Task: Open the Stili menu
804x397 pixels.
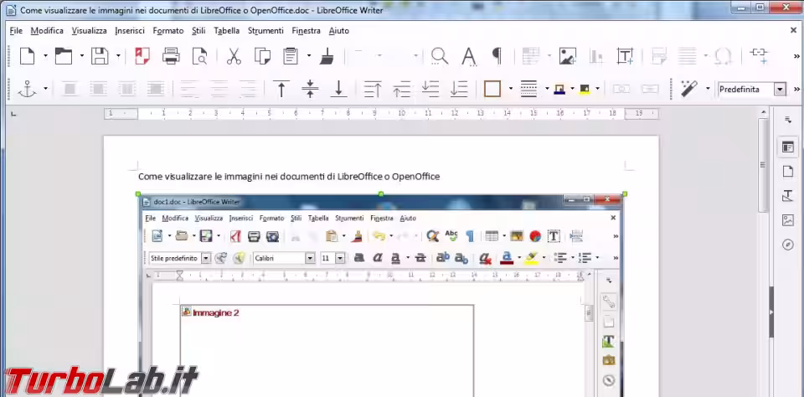Action: click(x=198, y=31)
